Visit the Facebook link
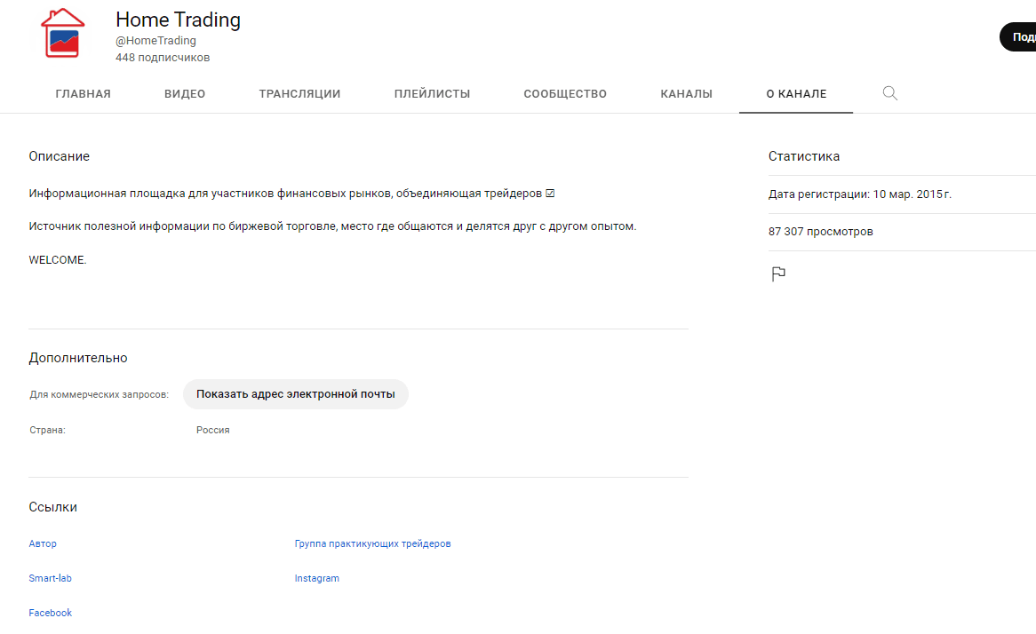The image size is (1036, 634). click(51, 613)
